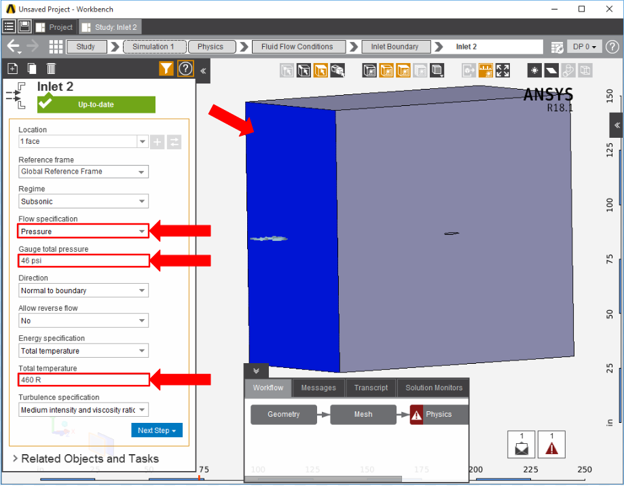The width and height of the screenshot is (624, 486).
Task: Click the Physics breadcrumb
Action: click(x=211, y=47)
